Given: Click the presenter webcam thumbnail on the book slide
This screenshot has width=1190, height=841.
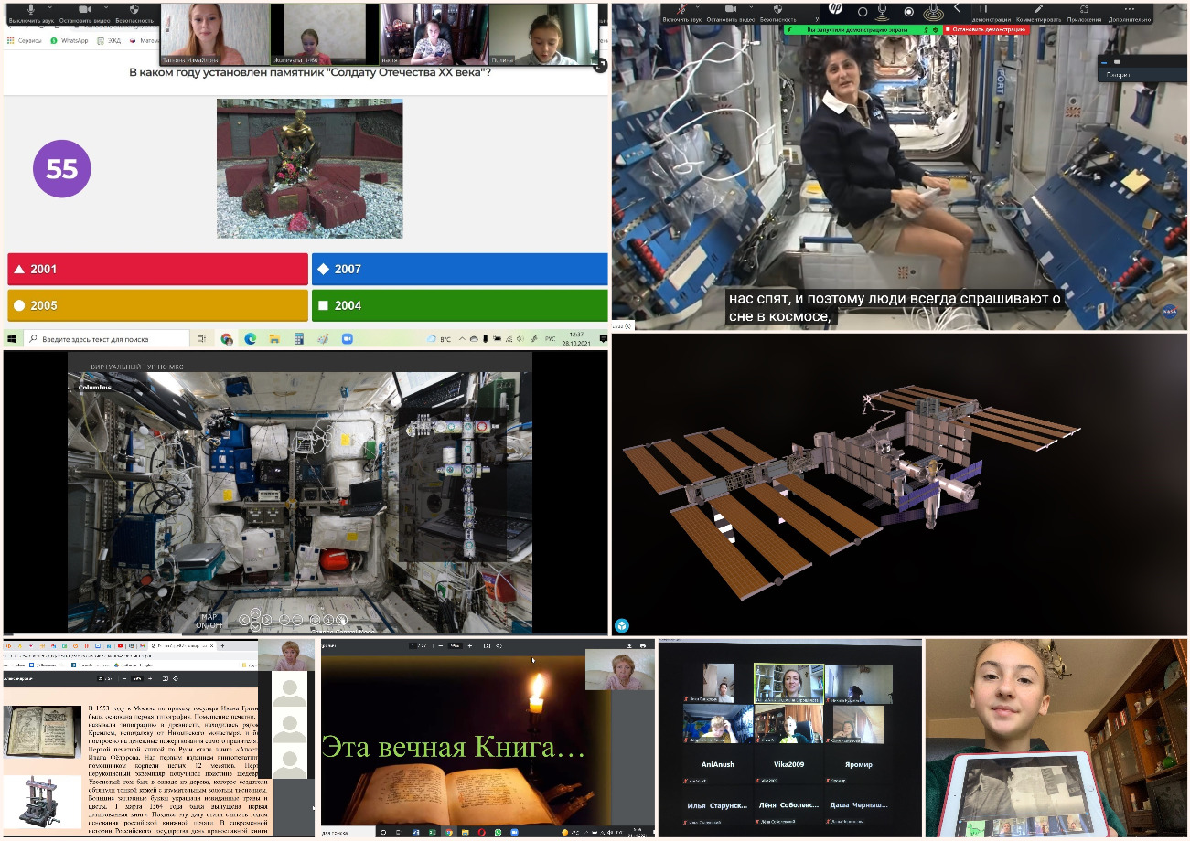Looking at the screenshot, I should click(x=619, y=669).
